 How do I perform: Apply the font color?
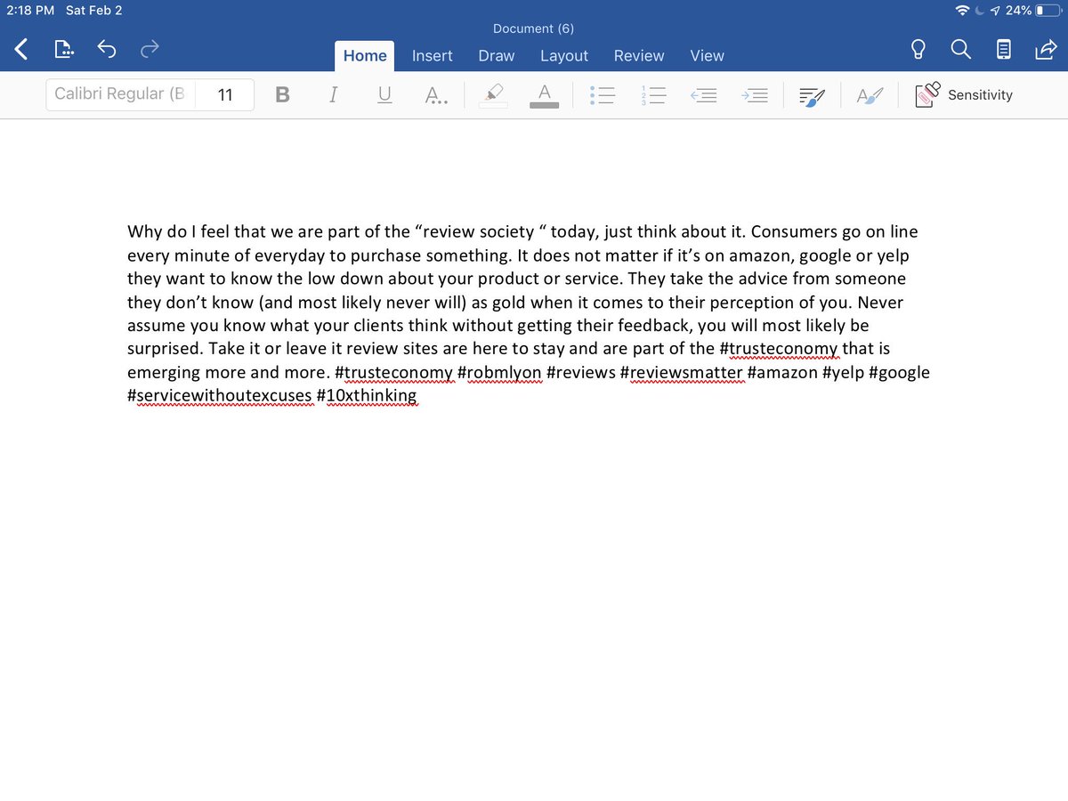545,95
